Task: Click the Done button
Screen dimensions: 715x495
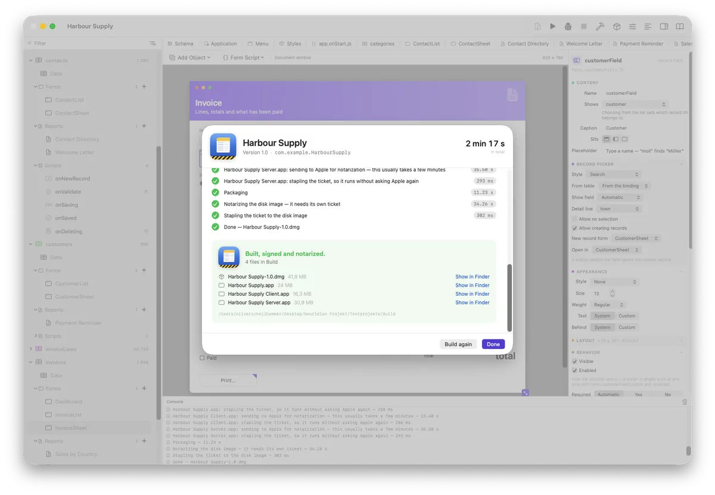Action: (493, 344)
